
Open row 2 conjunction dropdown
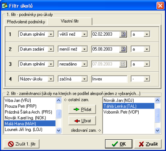click(x=147, y=49)
